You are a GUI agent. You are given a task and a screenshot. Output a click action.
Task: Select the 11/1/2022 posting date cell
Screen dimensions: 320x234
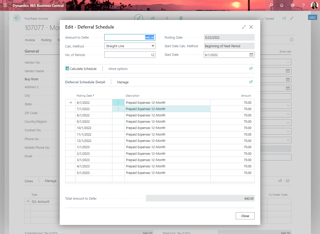click(x=94, y=134)
